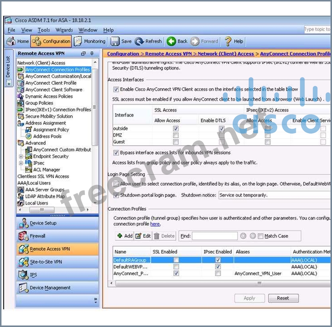Open the Wizards menu
This screenshot has height=327, width=332.
[64, 30]
